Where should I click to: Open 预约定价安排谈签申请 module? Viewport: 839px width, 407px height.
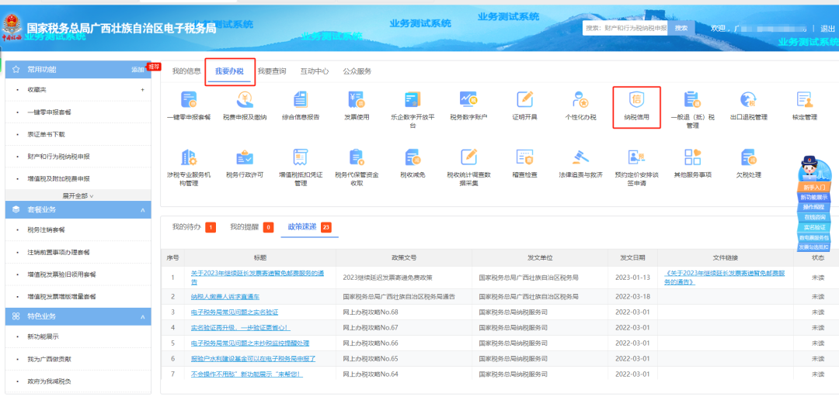[x=636, y=167]
